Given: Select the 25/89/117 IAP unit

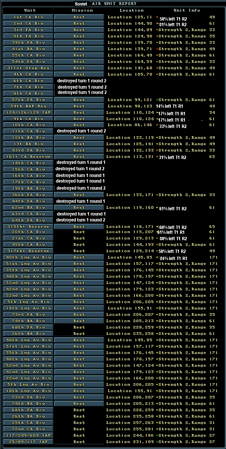Looking at the screenshot, I should coord(28,442).
